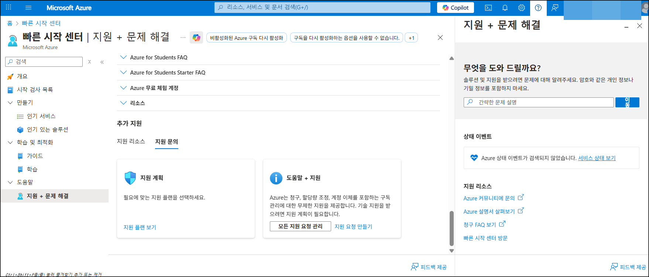Click the sidebar 검색 input field
The height and width of the screenshot is (277, 649).
tap(44, 62)
